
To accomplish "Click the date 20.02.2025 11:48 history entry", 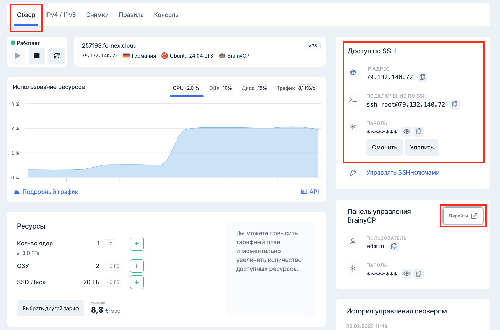I will (367, 326).
